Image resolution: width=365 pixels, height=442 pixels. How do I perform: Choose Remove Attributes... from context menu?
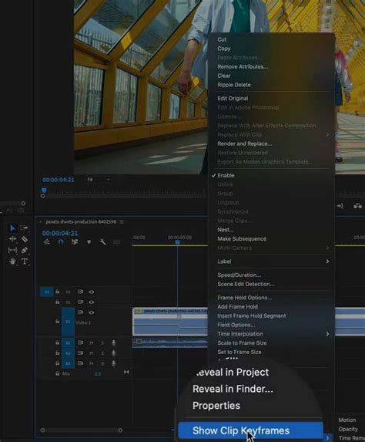click(x=243, y=66)
